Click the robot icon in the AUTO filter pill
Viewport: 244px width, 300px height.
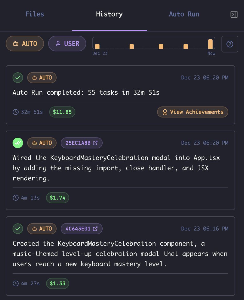[x=16, y=44]
